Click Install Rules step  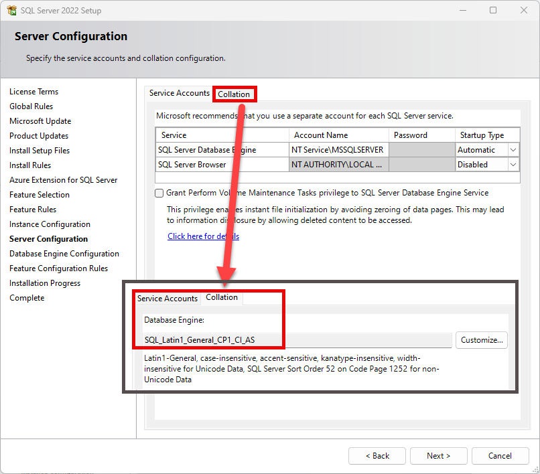click(30, 165)
